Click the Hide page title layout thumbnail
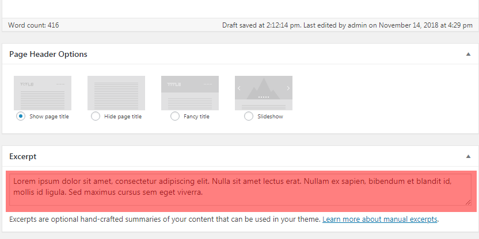 tap(116, 93)
